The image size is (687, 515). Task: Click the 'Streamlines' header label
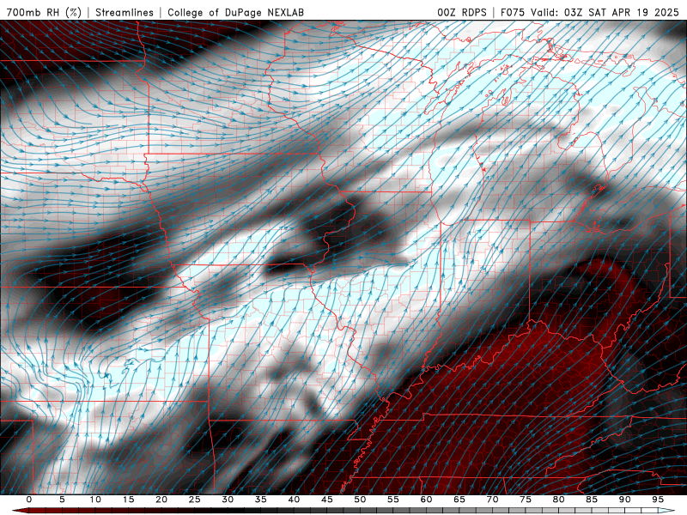coord(125,12)
